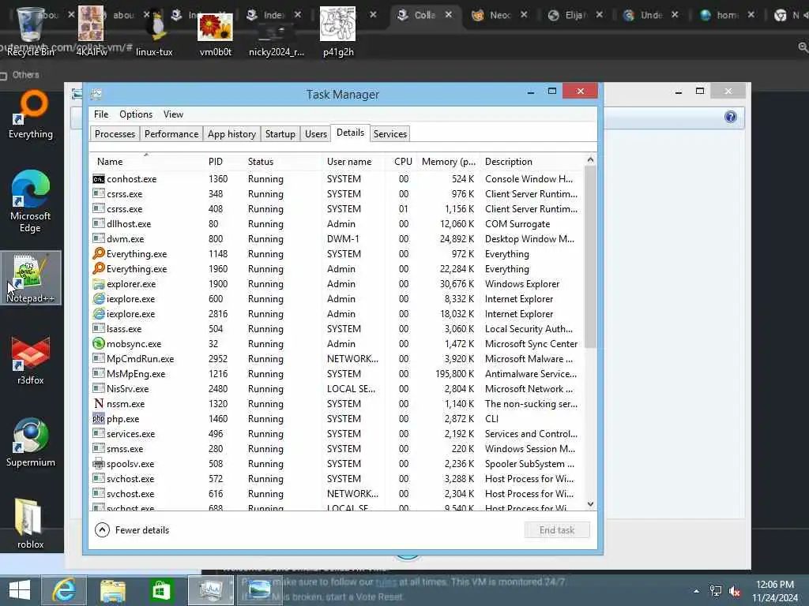This screenshot has height=606, width=809.
Task: Open the linux-tux desktop icon
Action: (x=154, y=32)
